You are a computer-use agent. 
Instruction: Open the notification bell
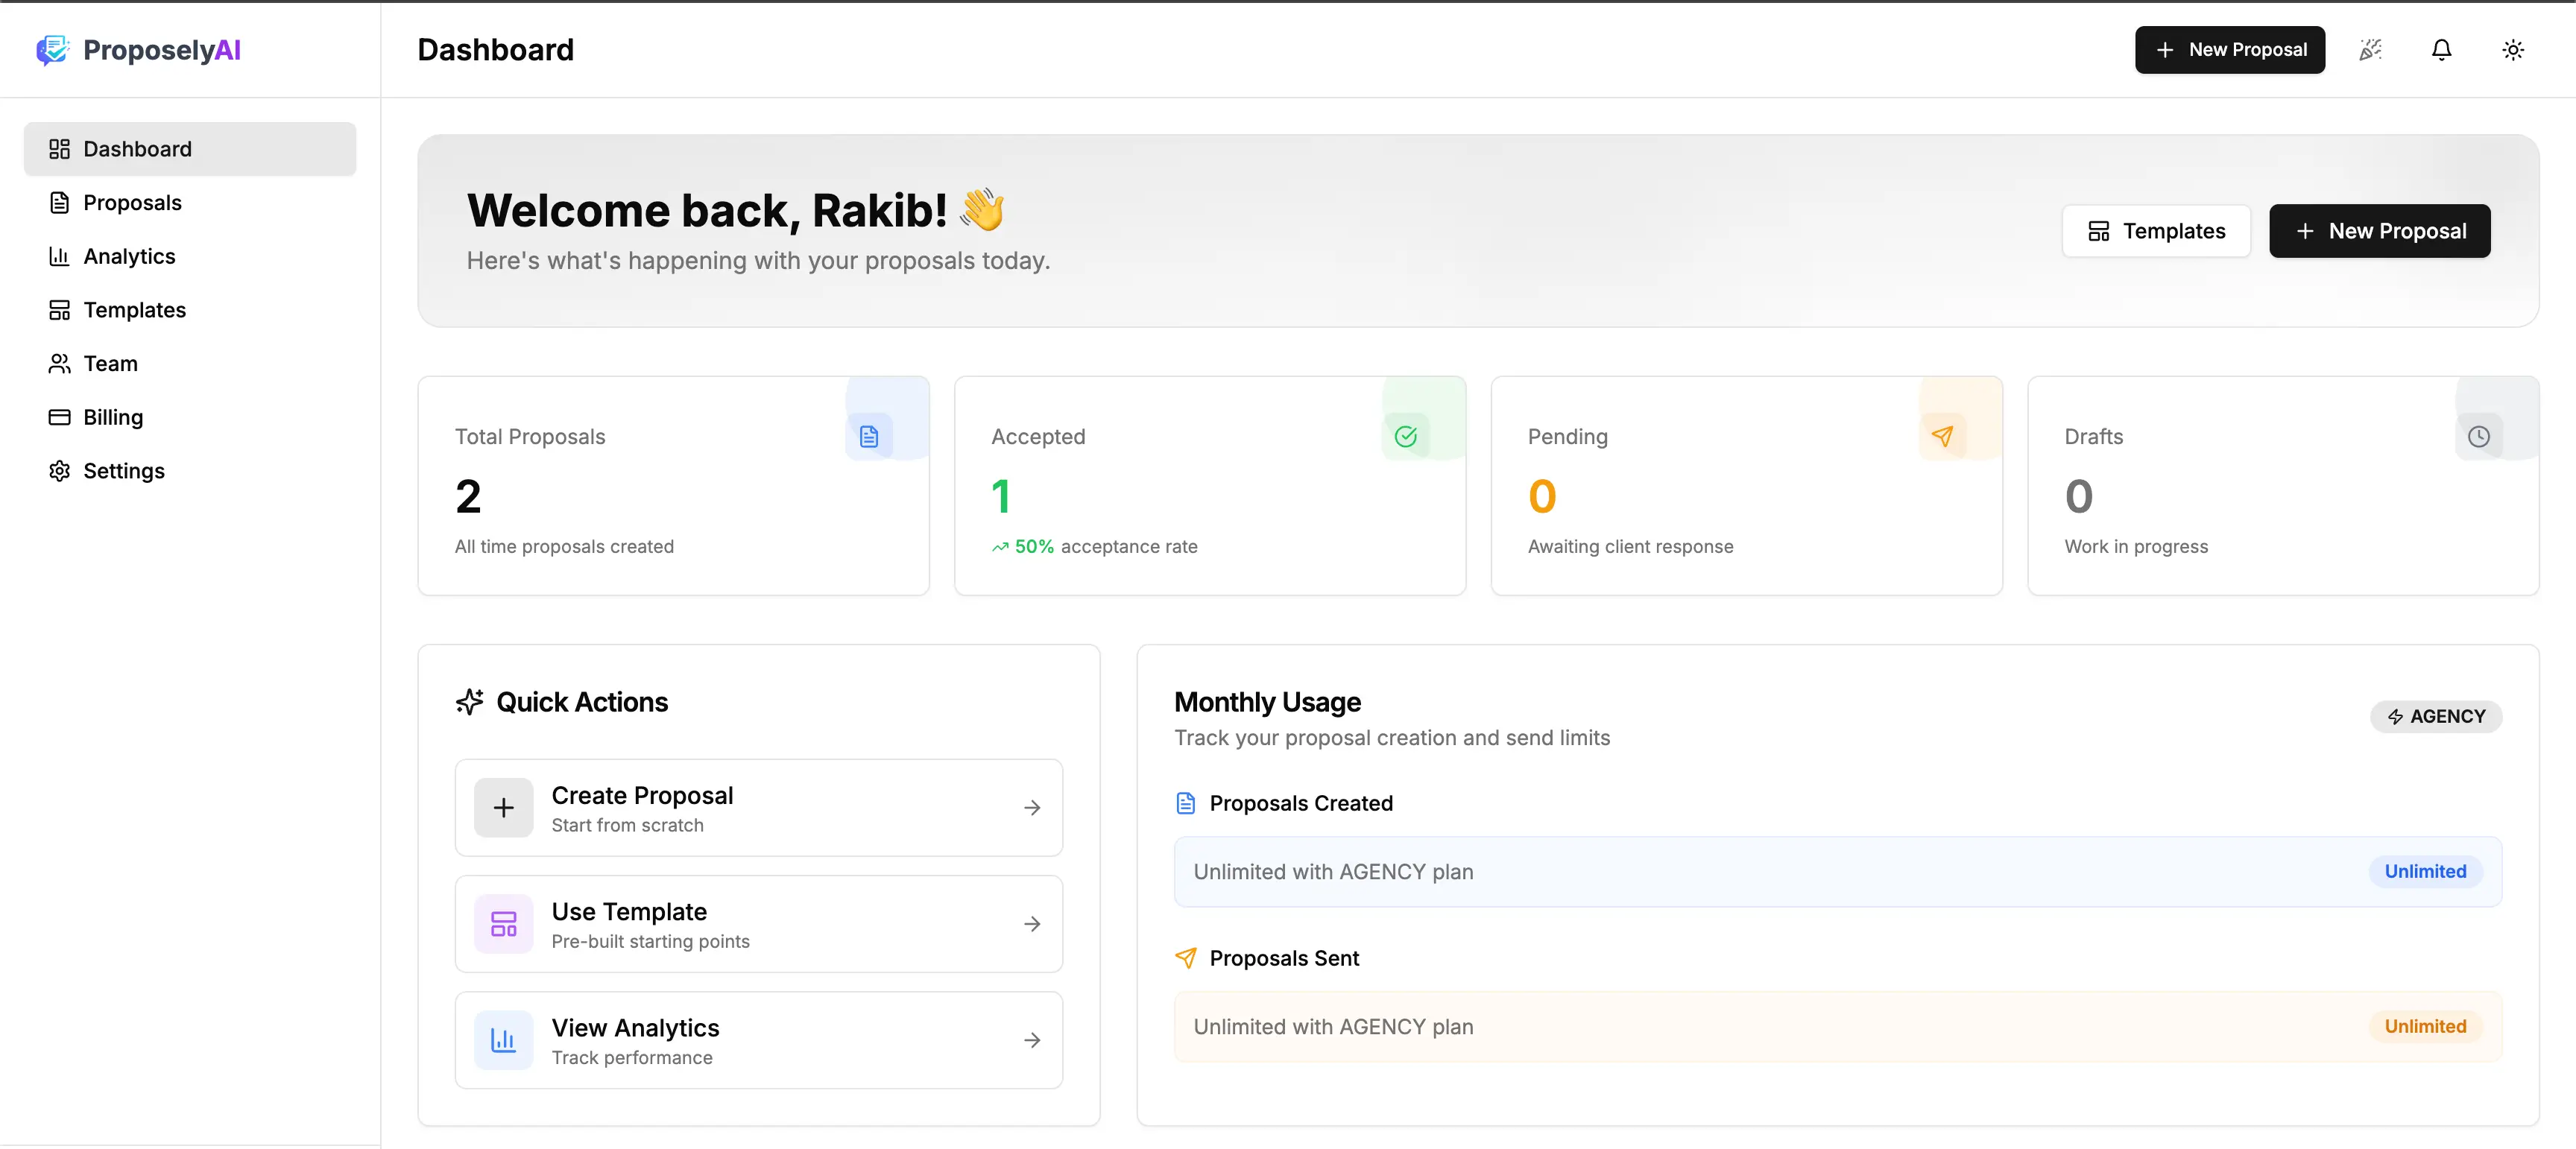pyautogui.click(x=2441, y=49)
